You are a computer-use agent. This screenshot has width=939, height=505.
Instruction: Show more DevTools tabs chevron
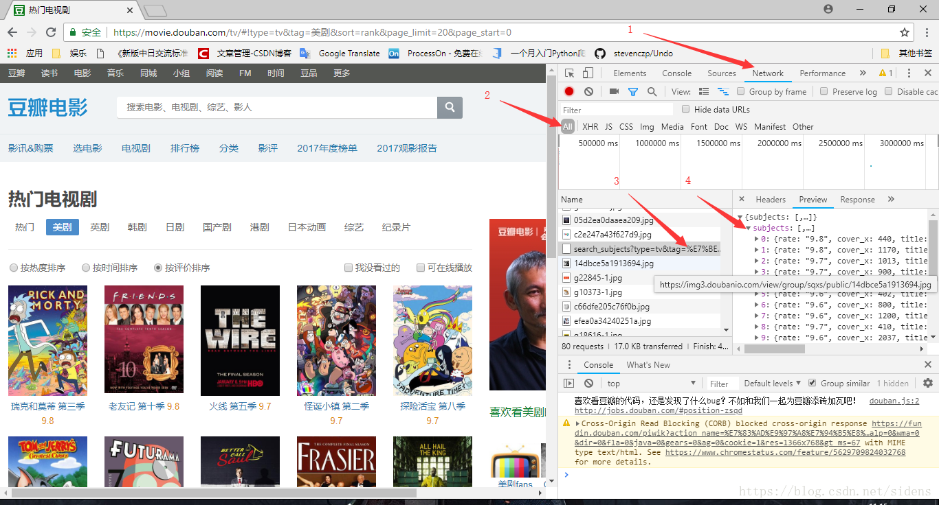point(863,73)
